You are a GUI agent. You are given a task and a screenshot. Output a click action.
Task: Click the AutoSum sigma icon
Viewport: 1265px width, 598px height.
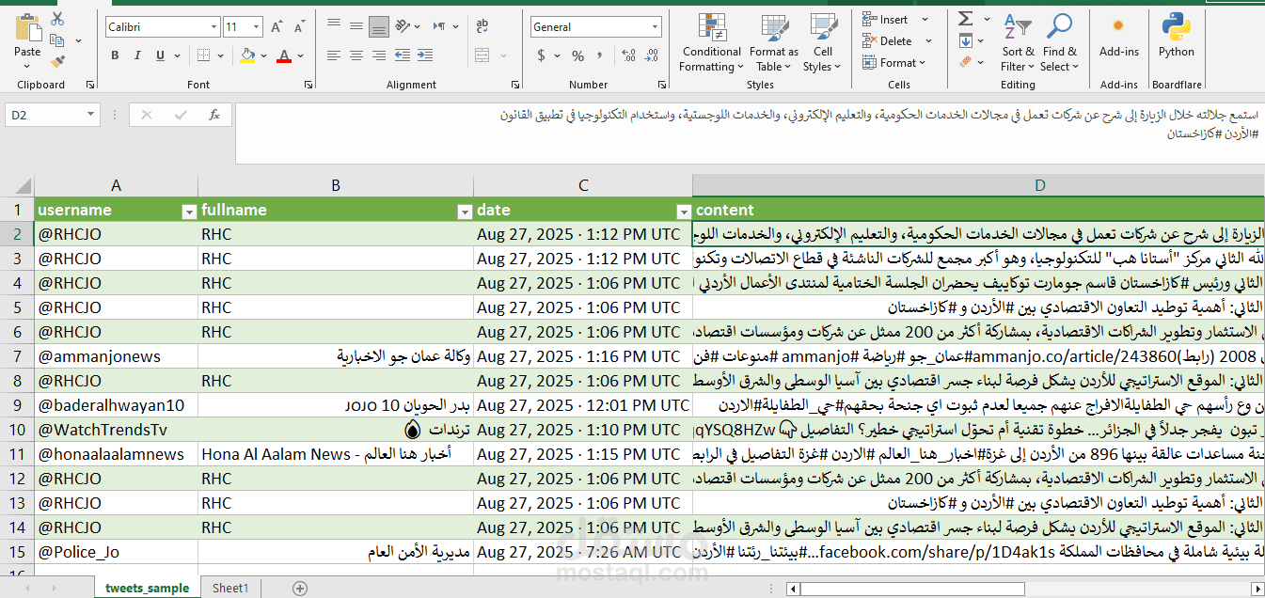pyautogui.click(x=965, y=19)
